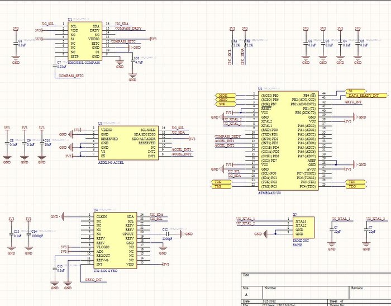This screenshot has width=391, height=306.
Task: Select the 8MHZ OSC crystal block
Action: pos(303,228)
